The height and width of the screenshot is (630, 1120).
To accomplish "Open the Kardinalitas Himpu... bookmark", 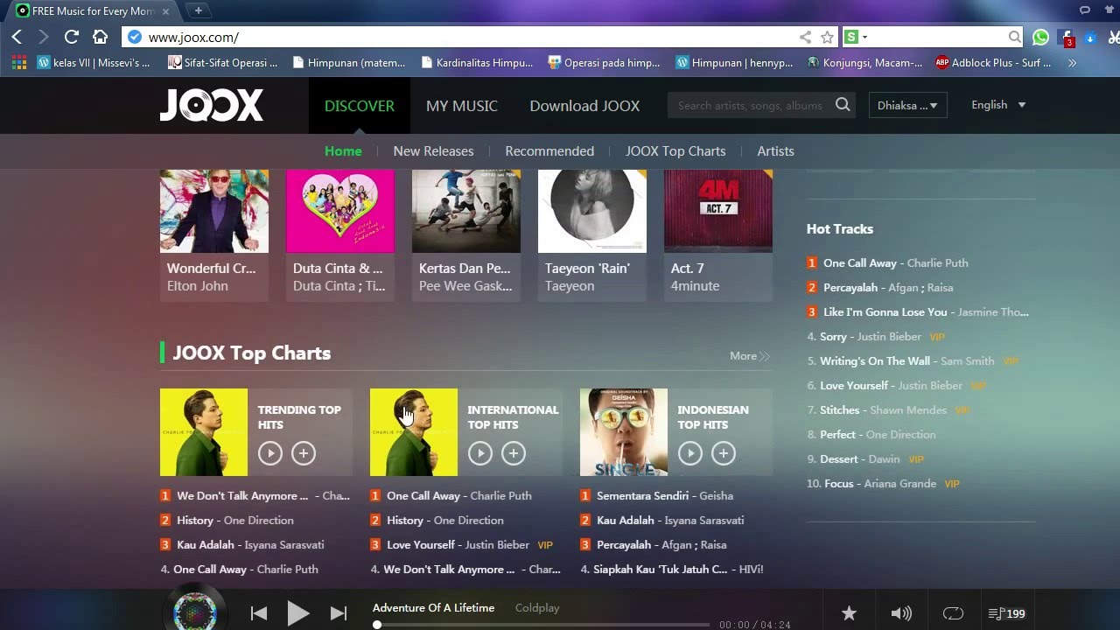I will (477, 63).
